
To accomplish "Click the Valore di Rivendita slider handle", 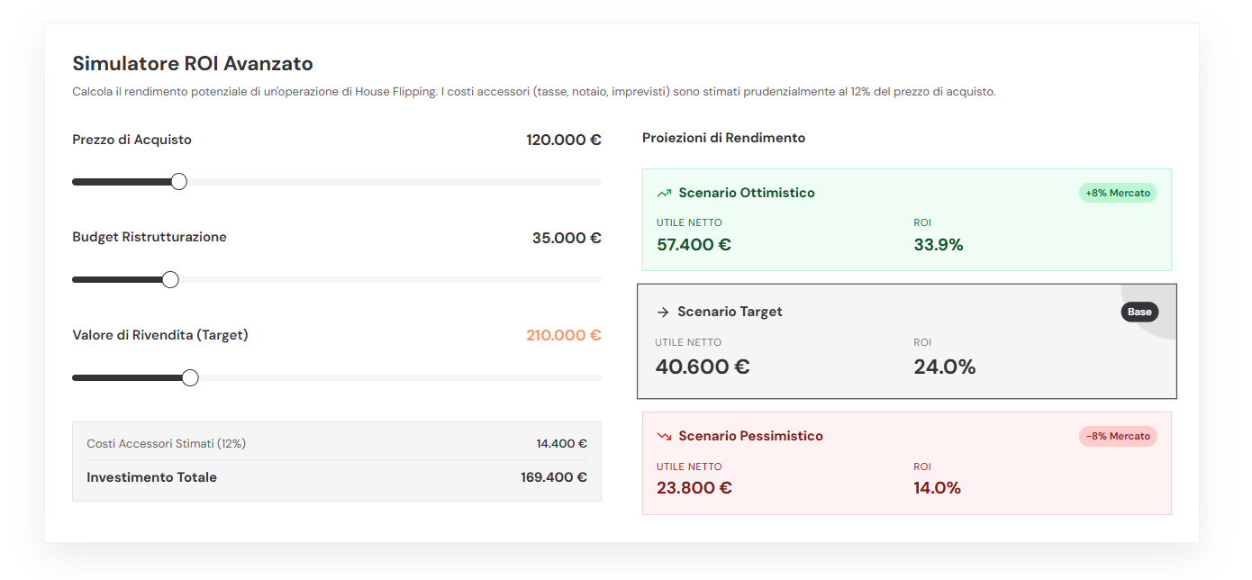I will [x=190, y=377].
